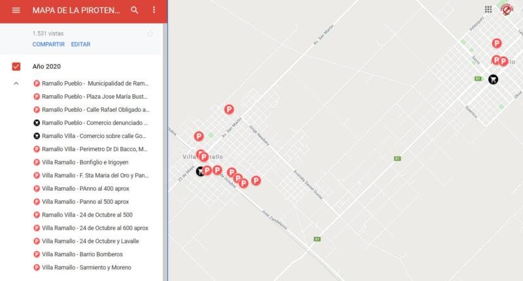This screenshot has height=281, width=523.
Task: Select Villa Ramallo - Bonfiglio e Irigoyen
Action: coord(85,162)
